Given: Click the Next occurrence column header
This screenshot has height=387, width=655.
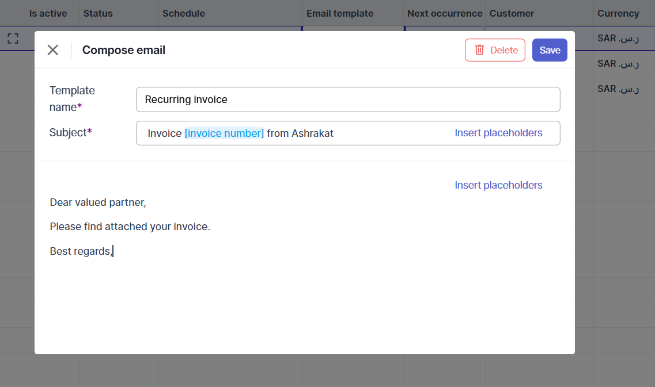Looking at the screenshot, I should (444, 13).
